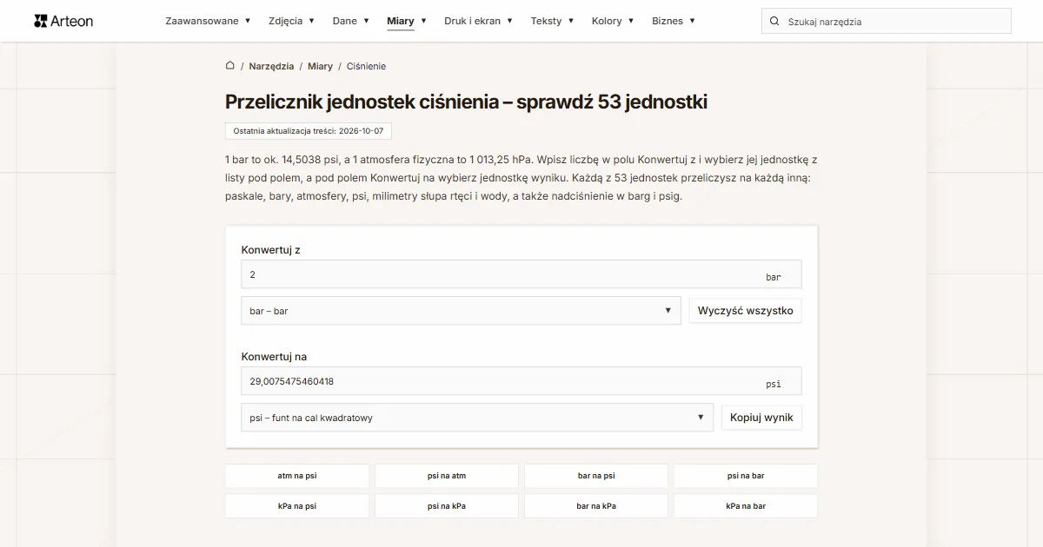Select the bar na kPa shortcut
The image size is (1043, 547).
[x=596, y=506]
